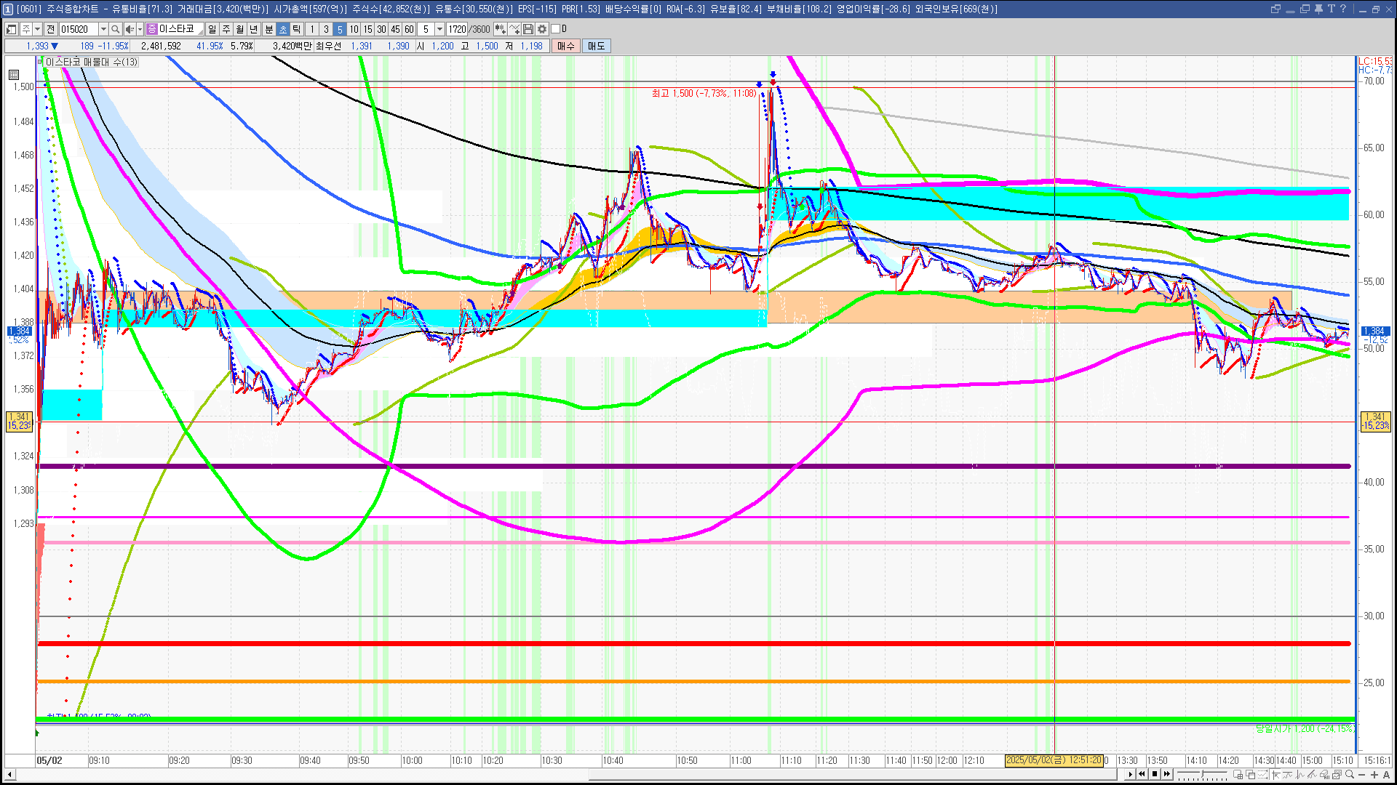This screenshot has height=785, width=1397.
Task: Select the 일 (daily) period tab
Action: [212, 29]
